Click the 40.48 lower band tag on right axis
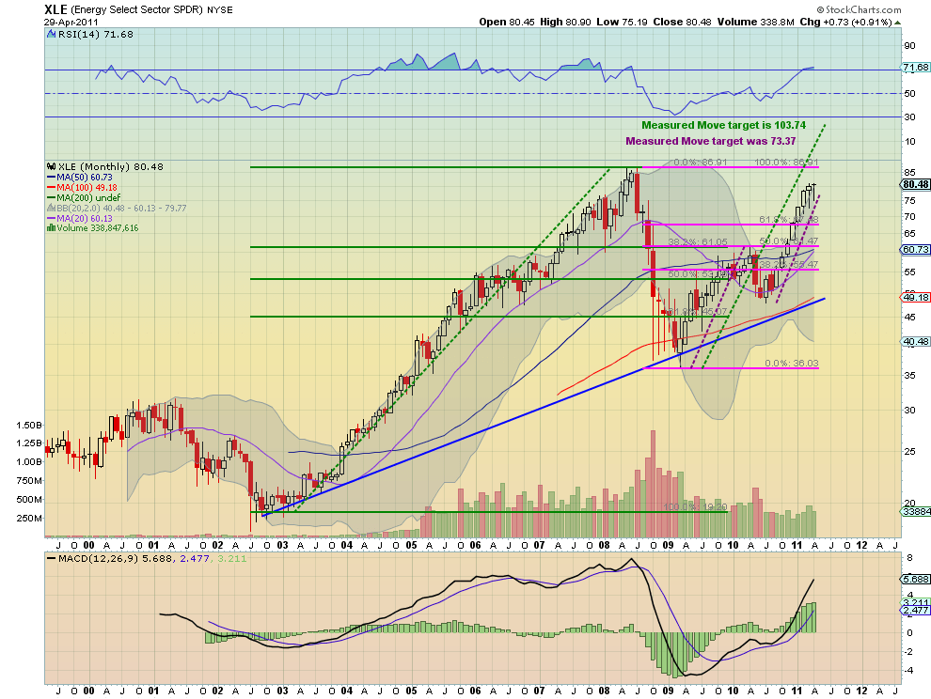Screen dimensions: 931x699 tap(916, 342)
